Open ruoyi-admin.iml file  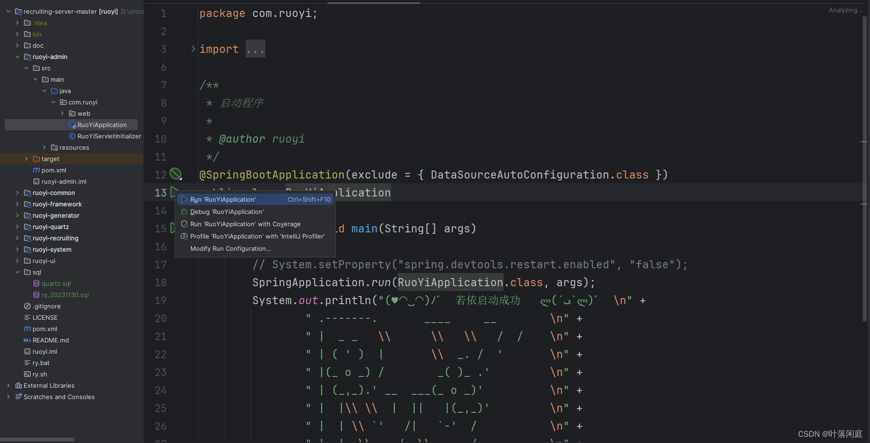64,181
